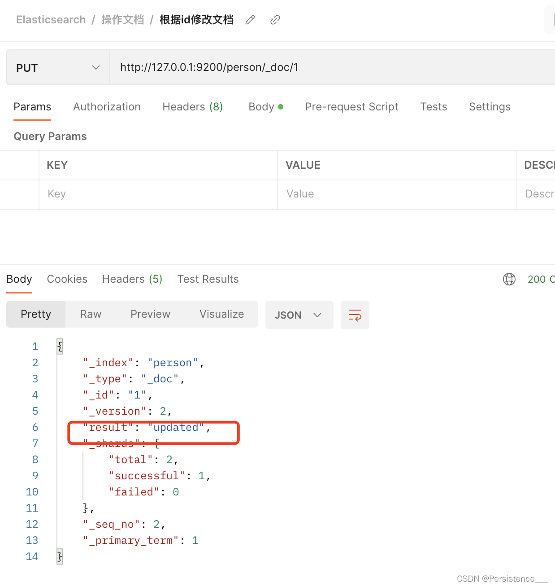Viewport: 555px width, 587px height.
Task: Click the "result": "updated" line
Action: (147, 427)
